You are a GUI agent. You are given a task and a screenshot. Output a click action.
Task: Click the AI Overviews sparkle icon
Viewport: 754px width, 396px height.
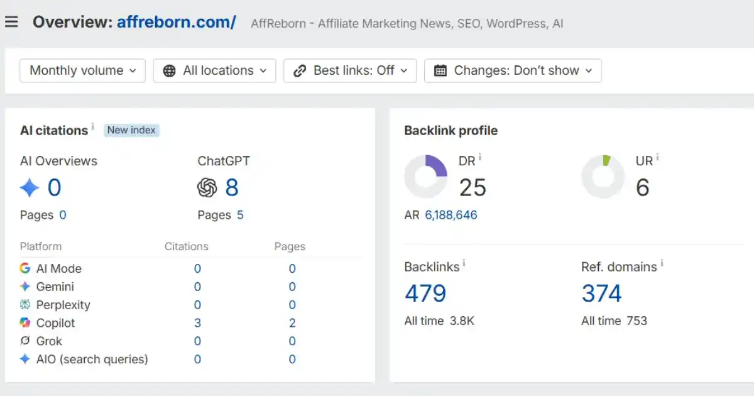30,187
